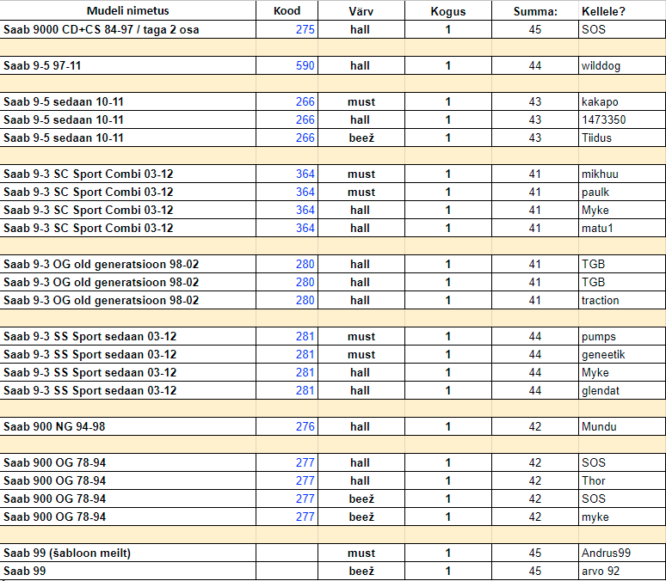The image size is (666, 581).
Task: Select code 277 in Thor row
Action: click(x=287, y=480)
